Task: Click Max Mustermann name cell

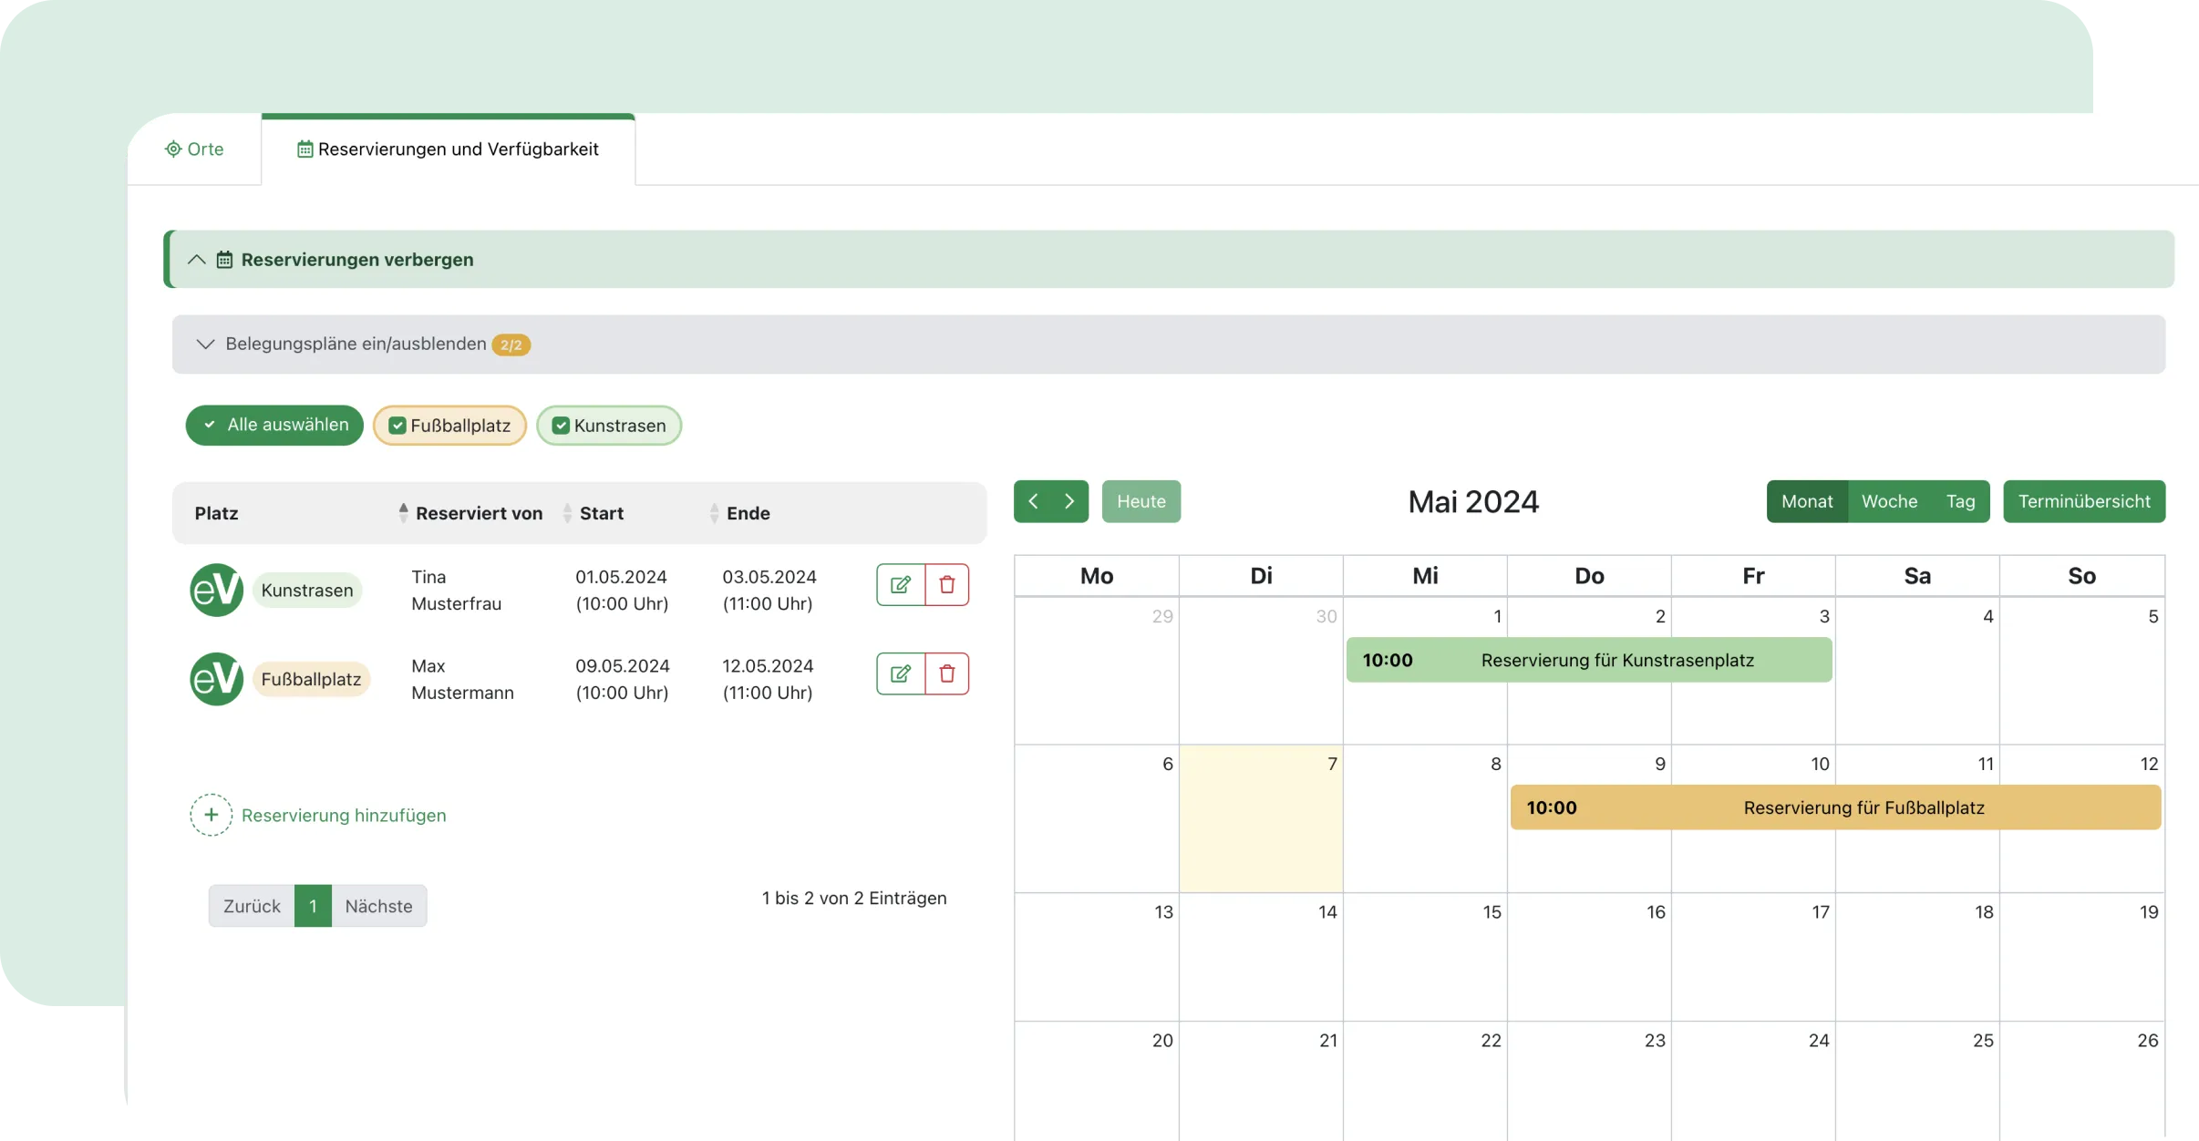Action: tap(462, 679)
